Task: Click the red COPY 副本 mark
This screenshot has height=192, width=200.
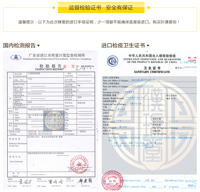Action: [x=192, y=59]
